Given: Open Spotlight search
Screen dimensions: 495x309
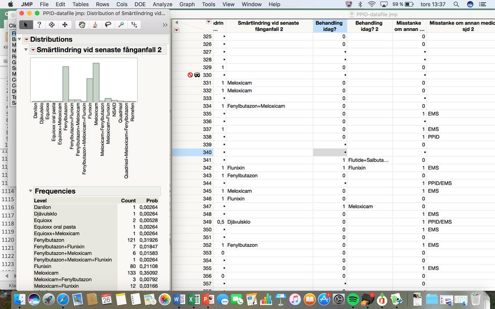Looking at the screenshot, I should tap(456, 4).
